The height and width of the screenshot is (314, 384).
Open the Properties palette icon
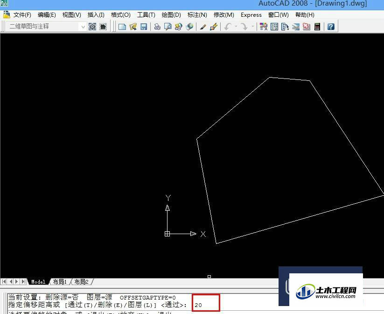coord(264,27)
